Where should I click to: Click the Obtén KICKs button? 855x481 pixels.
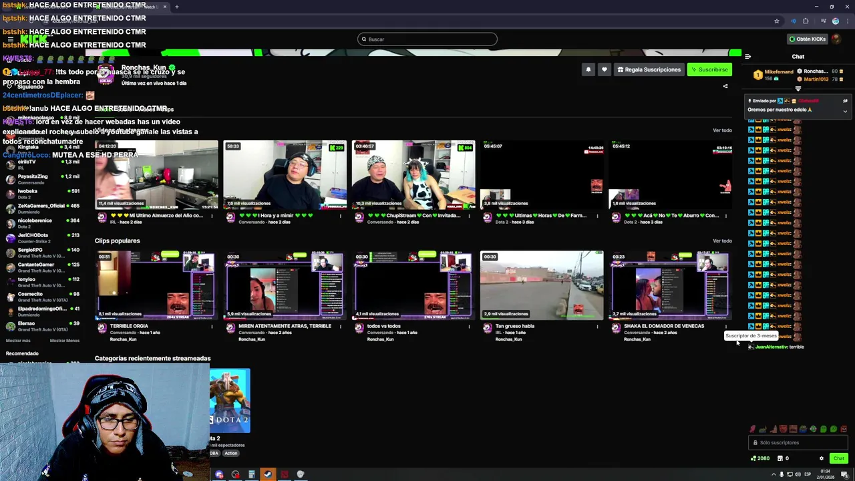(x=808, y=39)
